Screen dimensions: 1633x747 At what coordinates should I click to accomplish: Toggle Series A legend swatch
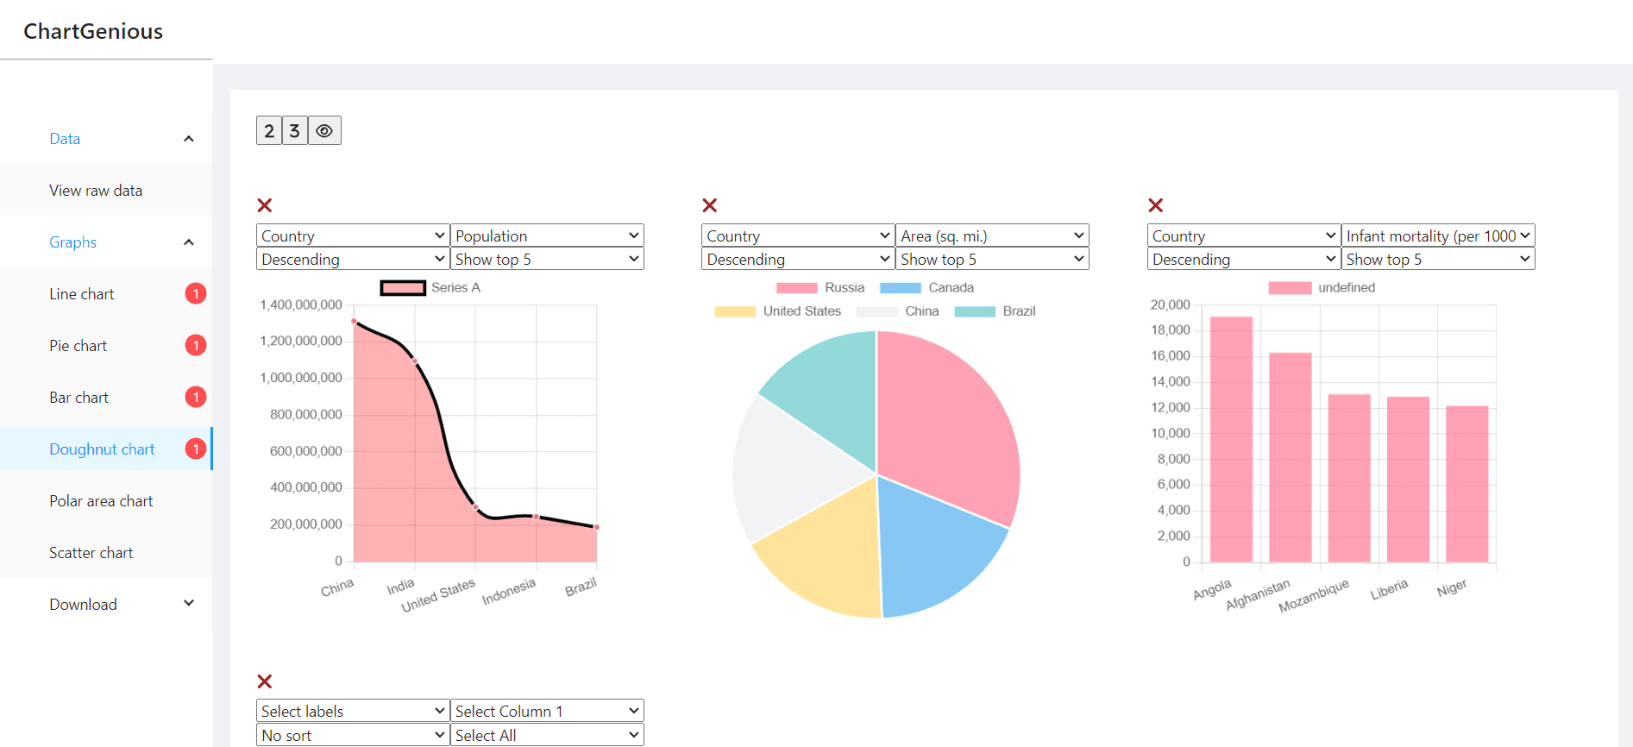pos(403,288)
